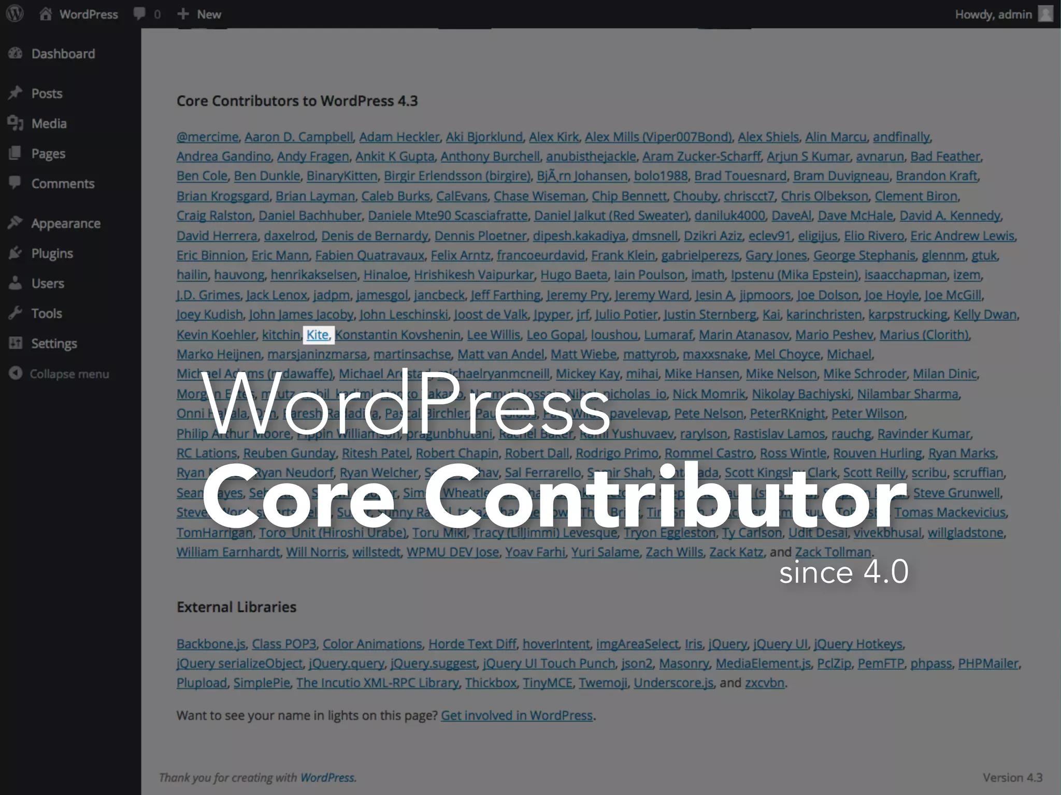
Task: Click the Users person icon
Action: [x=16, y=283]
